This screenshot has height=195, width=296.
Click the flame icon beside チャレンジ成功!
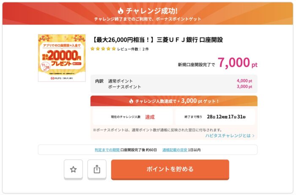[x=121, y=11]
